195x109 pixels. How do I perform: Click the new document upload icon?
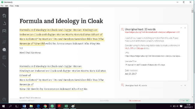(4, 23)
